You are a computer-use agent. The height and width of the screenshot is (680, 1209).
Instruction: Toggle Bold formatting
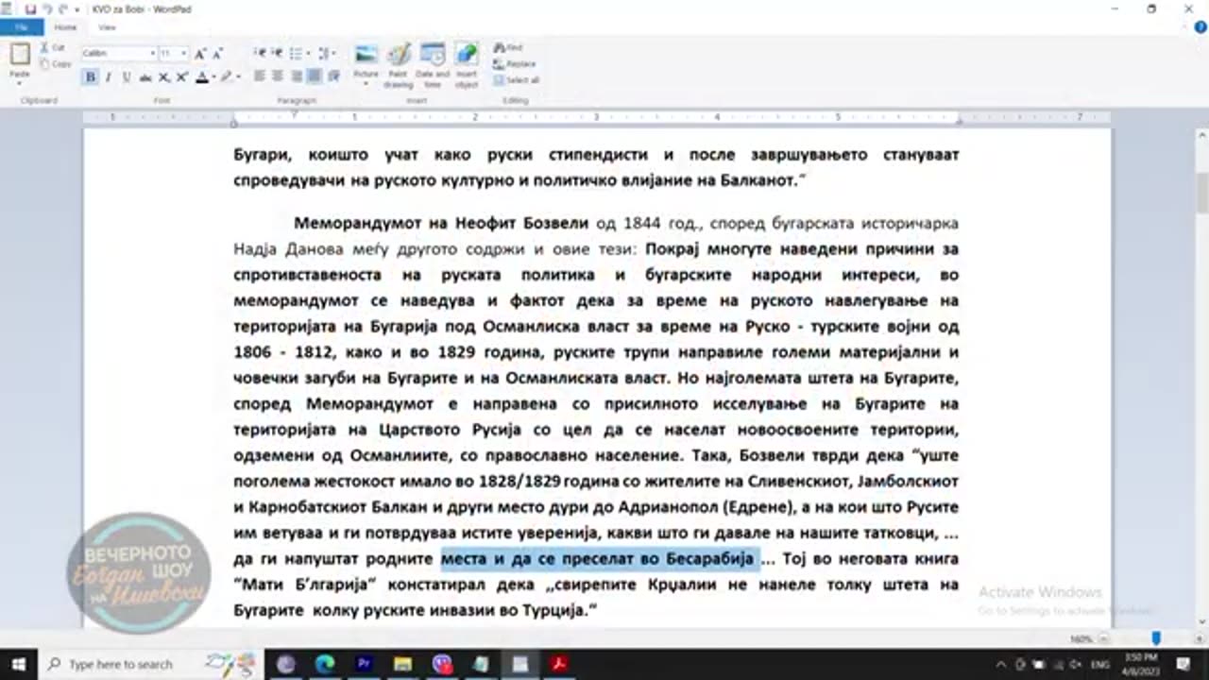tap(91, 76)
